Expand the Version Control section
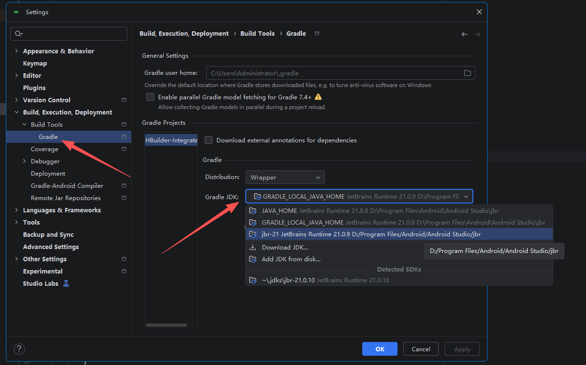The width and height of the screenshot is (586, 365). coord(17,100)
